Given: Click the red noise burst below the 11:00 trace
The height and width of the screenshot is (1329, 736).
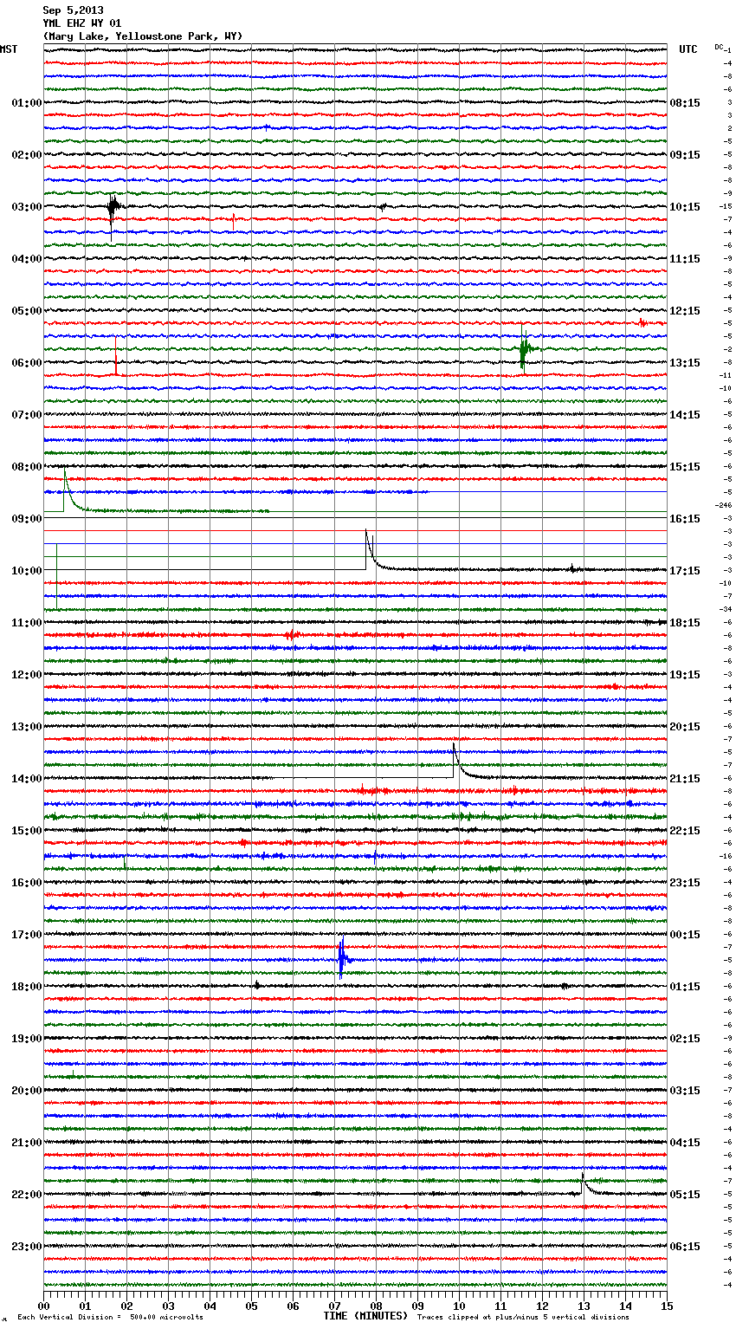Looking at the screenshot, I should pos(293,635).
